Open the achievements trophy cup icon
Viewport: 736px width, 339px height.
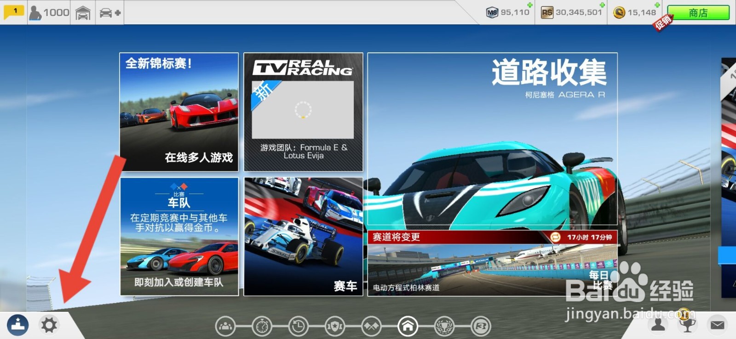[687, 325]
